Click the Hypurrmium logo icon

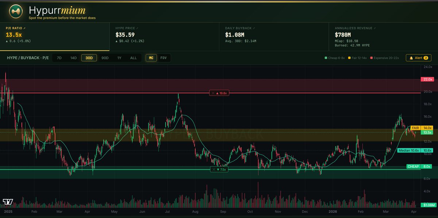click(16, 11)
